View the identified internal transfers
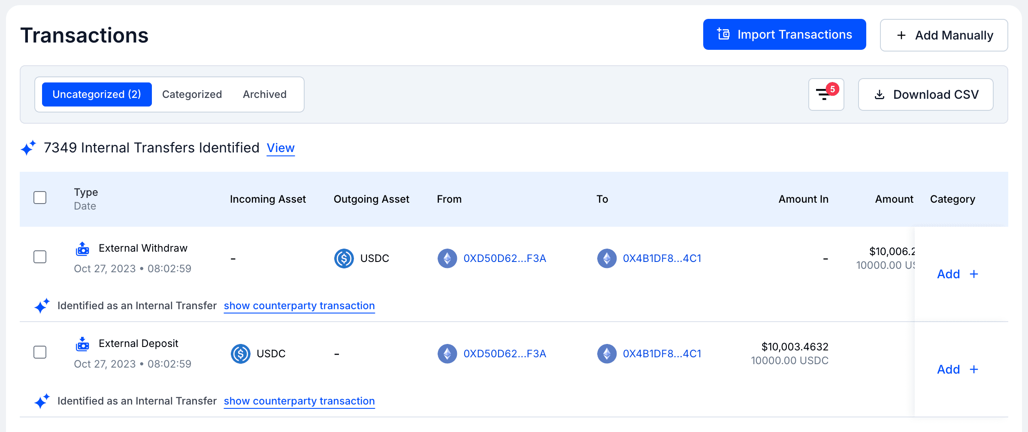The height and width of the screenshot is (432, 1028). pyautogui.click(x=281, y=148)
